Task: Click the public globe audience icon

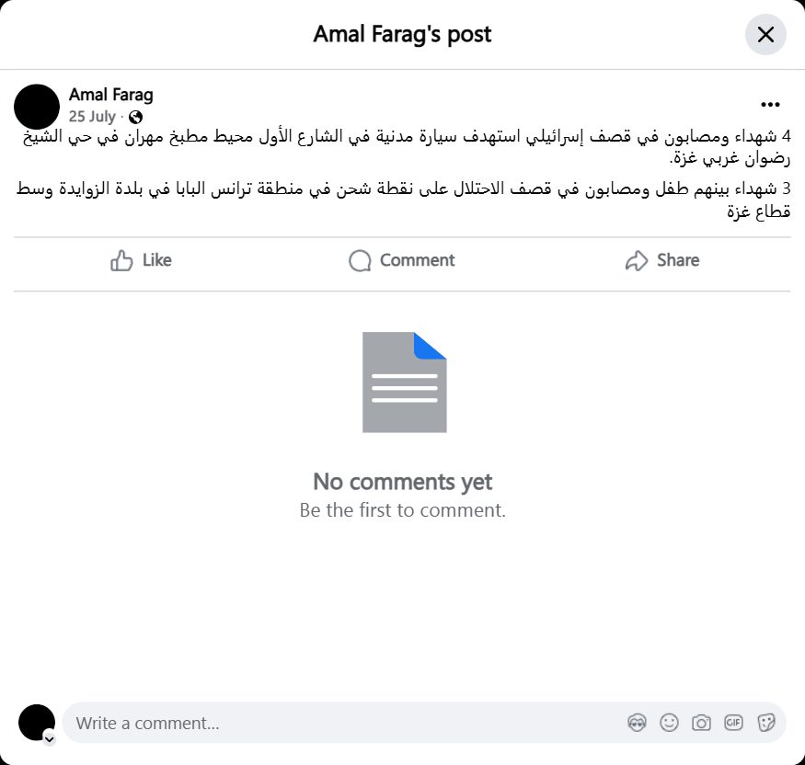Action: click(135, 118)
